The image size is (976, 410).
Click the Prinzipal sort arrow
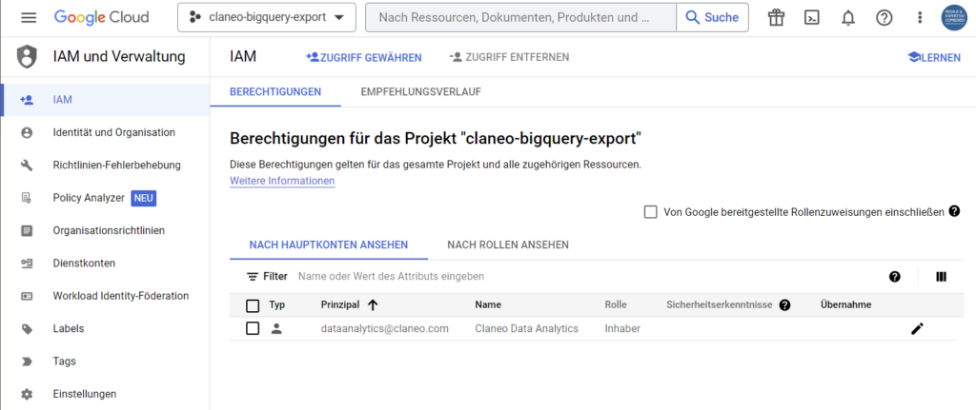[x=373, y=305]
